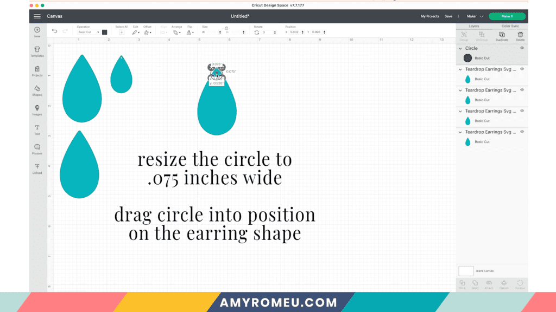Select the first Teardrop Earrings layer thumbnail
The image size is (556, 312).
467,79
